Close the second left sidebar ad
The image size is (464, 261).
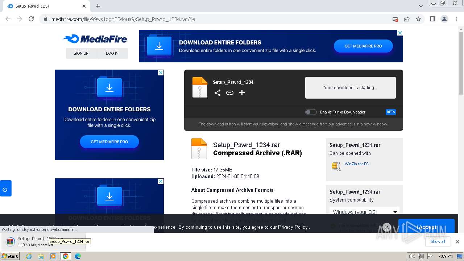point(161,181)
